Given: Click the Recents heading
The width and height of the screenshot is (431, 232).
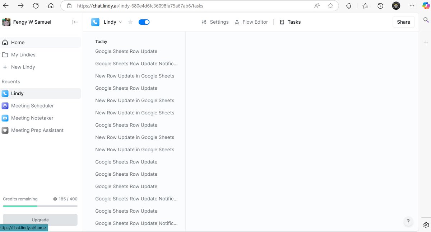Looking at the screenshot, I should (x=11, y=82).
